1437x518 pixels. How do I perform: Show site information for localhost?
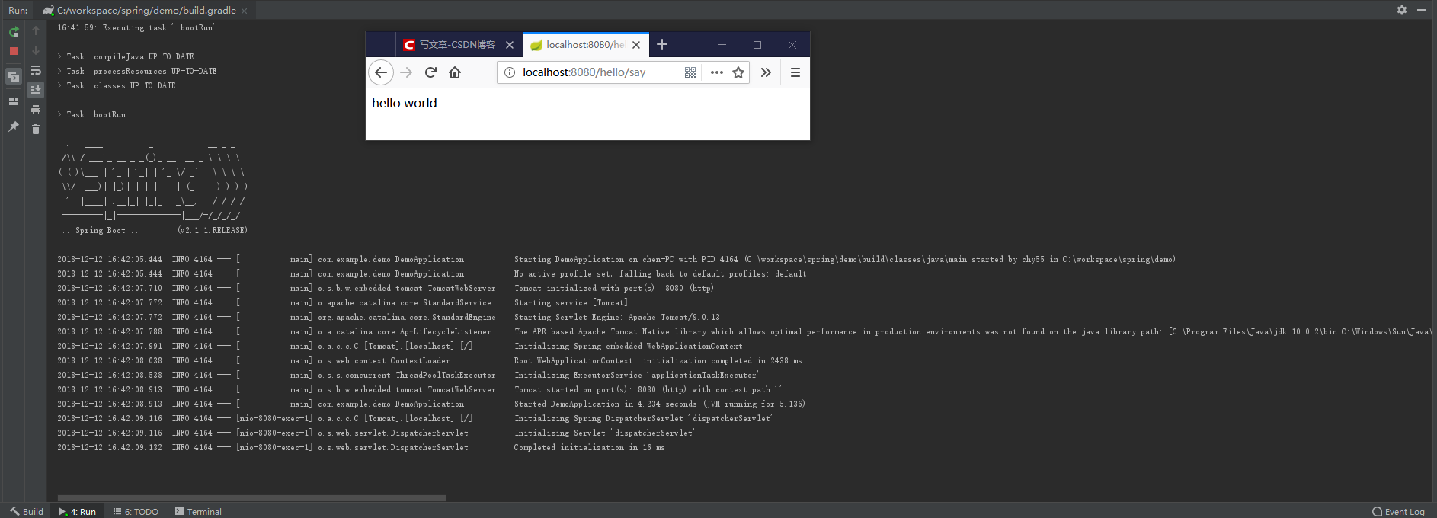click(510, 72)
